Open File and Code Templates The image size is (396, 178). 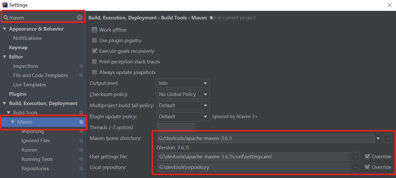point(41,76)
